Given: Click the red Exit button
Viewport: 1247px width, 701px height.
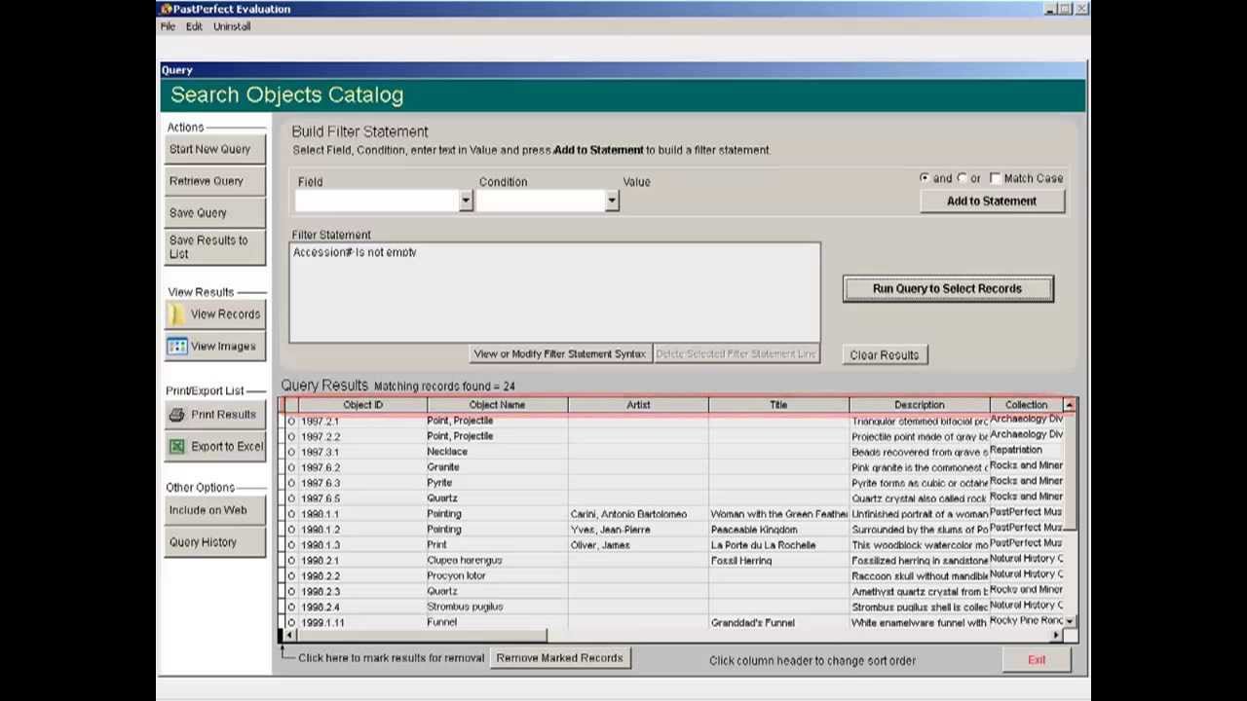Looking at the screenshot, I should tap(1037, 660).
